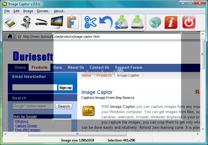This screenshot has height=145, width=208.
Task: Capture from webcam toolbar icon
Action: (26, 22)
